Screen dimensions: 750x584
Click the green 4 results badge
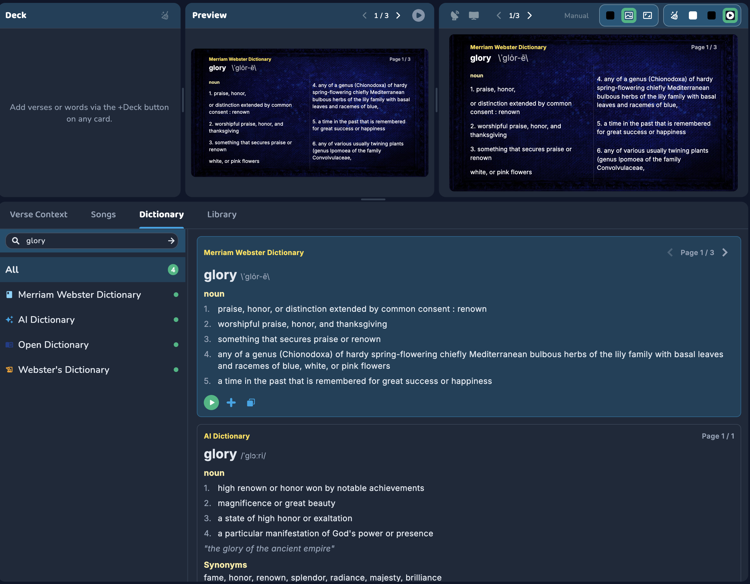pyautogui.click(x=173, y=270)
